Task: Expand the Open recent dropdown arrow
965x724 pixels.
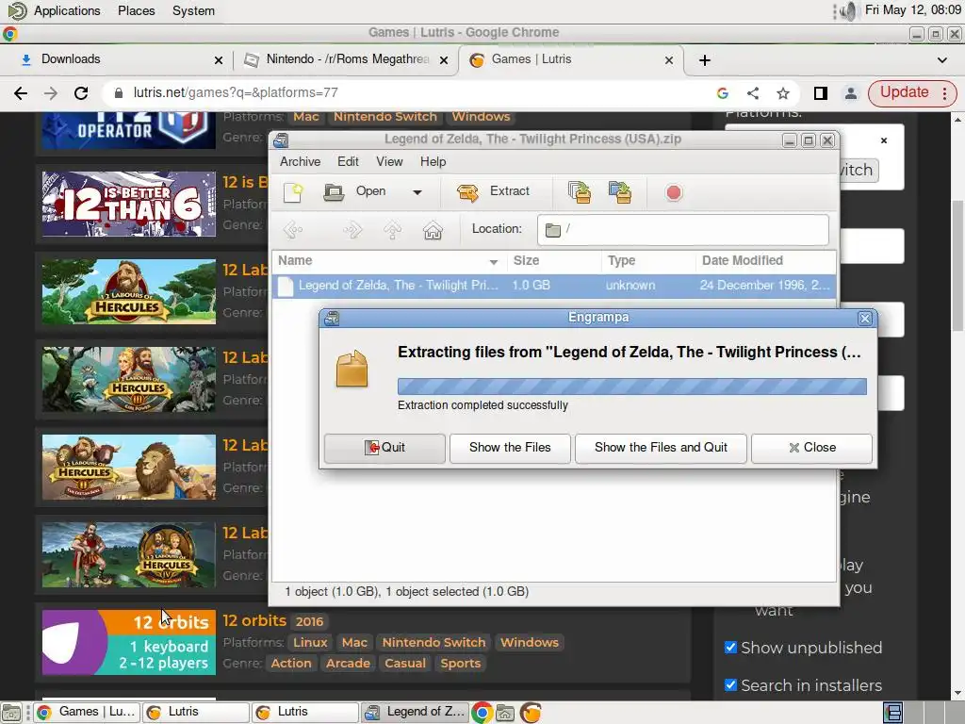Action: click(417, 192)
